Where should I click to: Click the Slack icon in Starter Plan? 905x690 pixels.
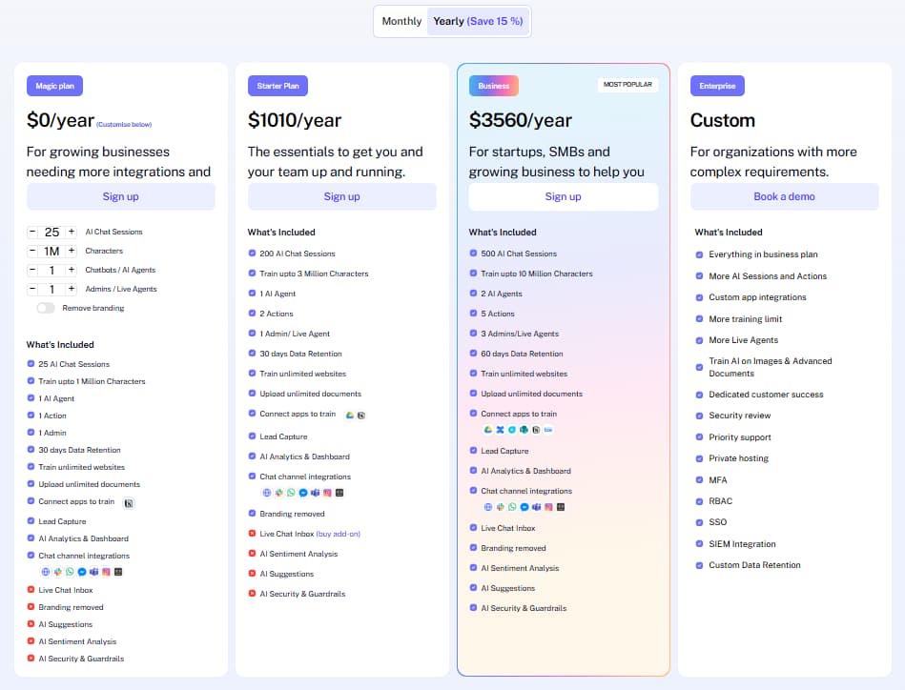(x=278, y=493)
